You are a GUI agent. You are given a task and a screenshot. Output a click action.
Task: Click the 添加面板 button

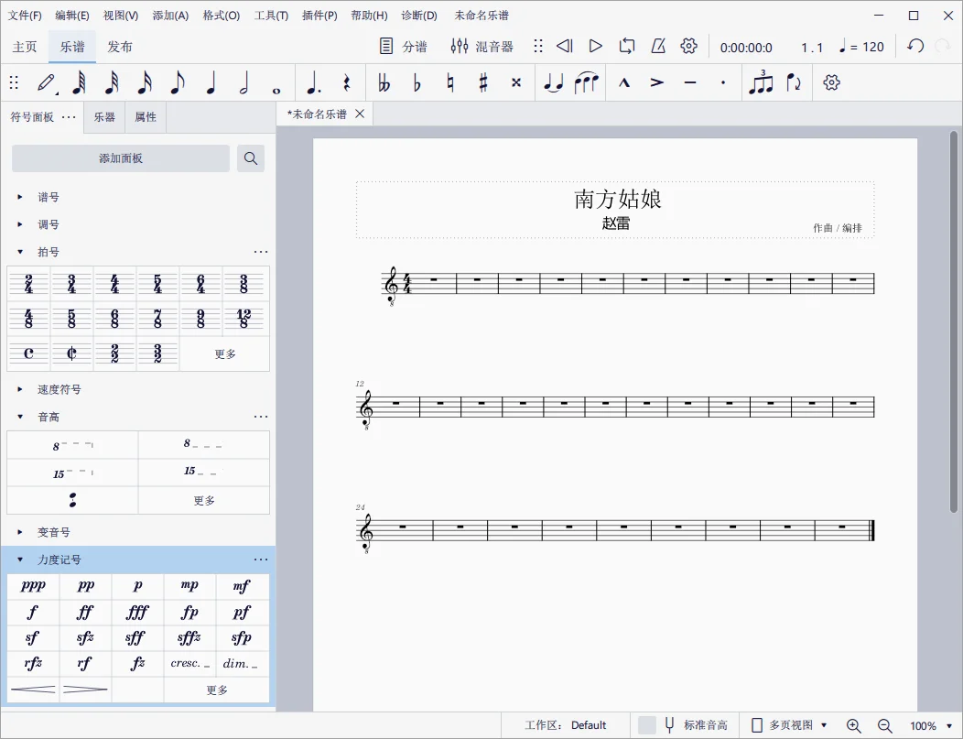[x=121, y=158]
